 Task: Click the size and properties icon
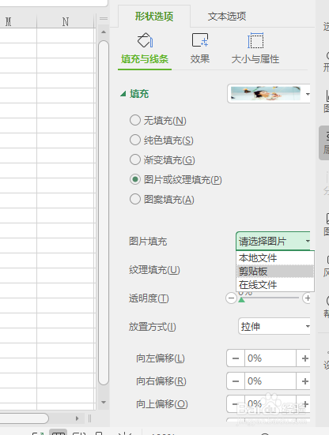tap(255, 40)
